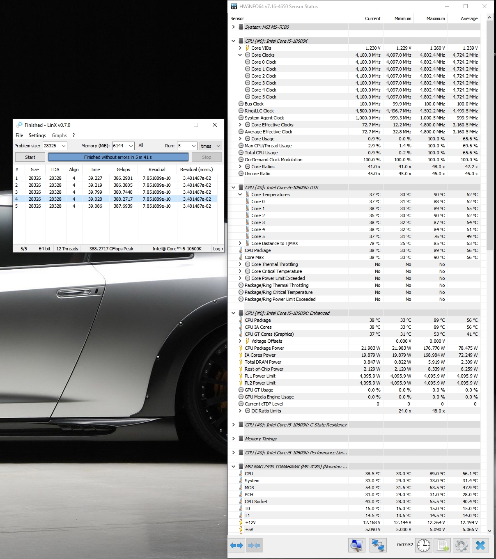The height and width of the screenshot is (559, 496).
Task: Click the PCH temperature icon
Action: pyautogui.click(x=241, y=495)
